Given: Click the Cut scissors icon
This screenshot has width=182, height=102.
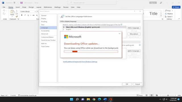Looking at the screenshot, I should coord(17,11).
